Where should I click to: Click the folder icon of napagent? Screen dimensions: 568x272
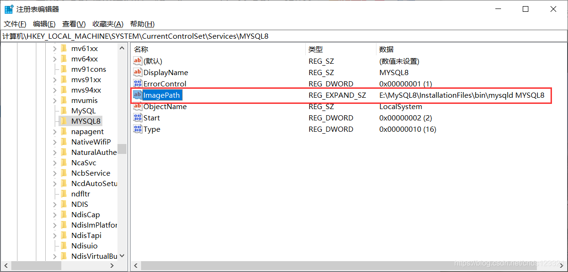click(x=64, y=131)
